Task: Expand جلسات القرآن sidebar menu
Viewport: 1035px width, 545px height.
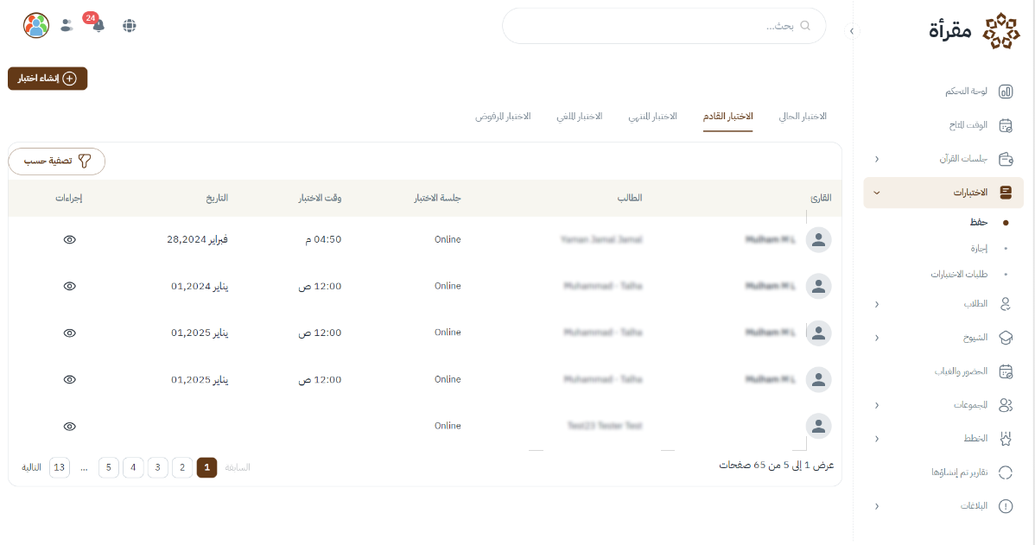Action: (x=877, y=159)
